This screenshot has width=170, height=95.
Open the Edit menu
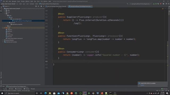pos(7,1)
